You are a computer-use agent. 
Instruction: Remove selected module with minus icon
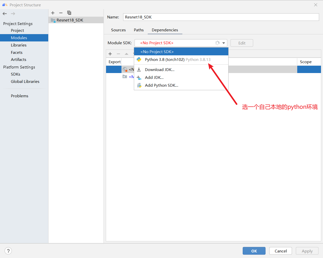(x=61, y=13)
